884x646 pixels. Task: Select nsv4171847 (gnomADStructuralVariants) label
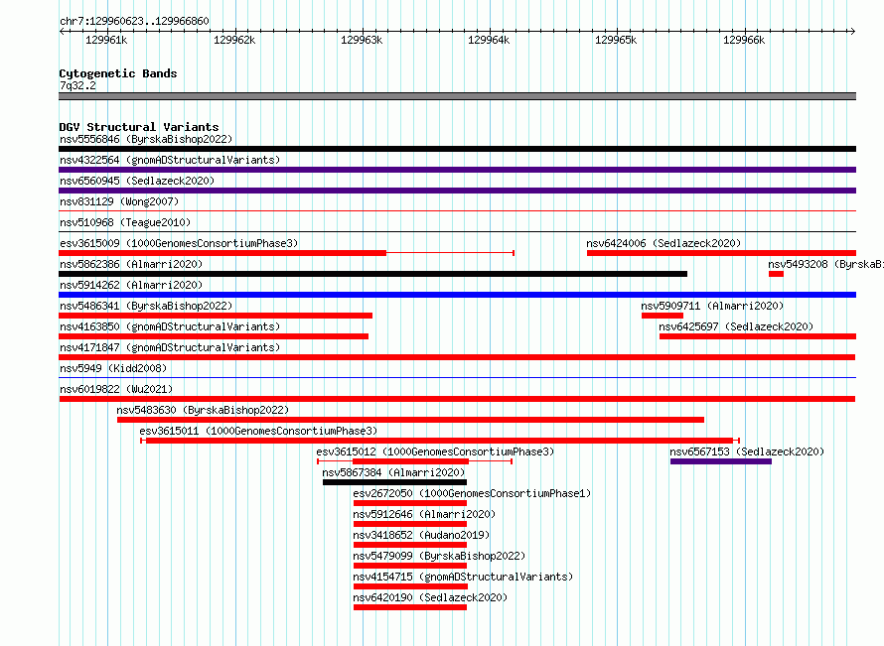(170, 347)
